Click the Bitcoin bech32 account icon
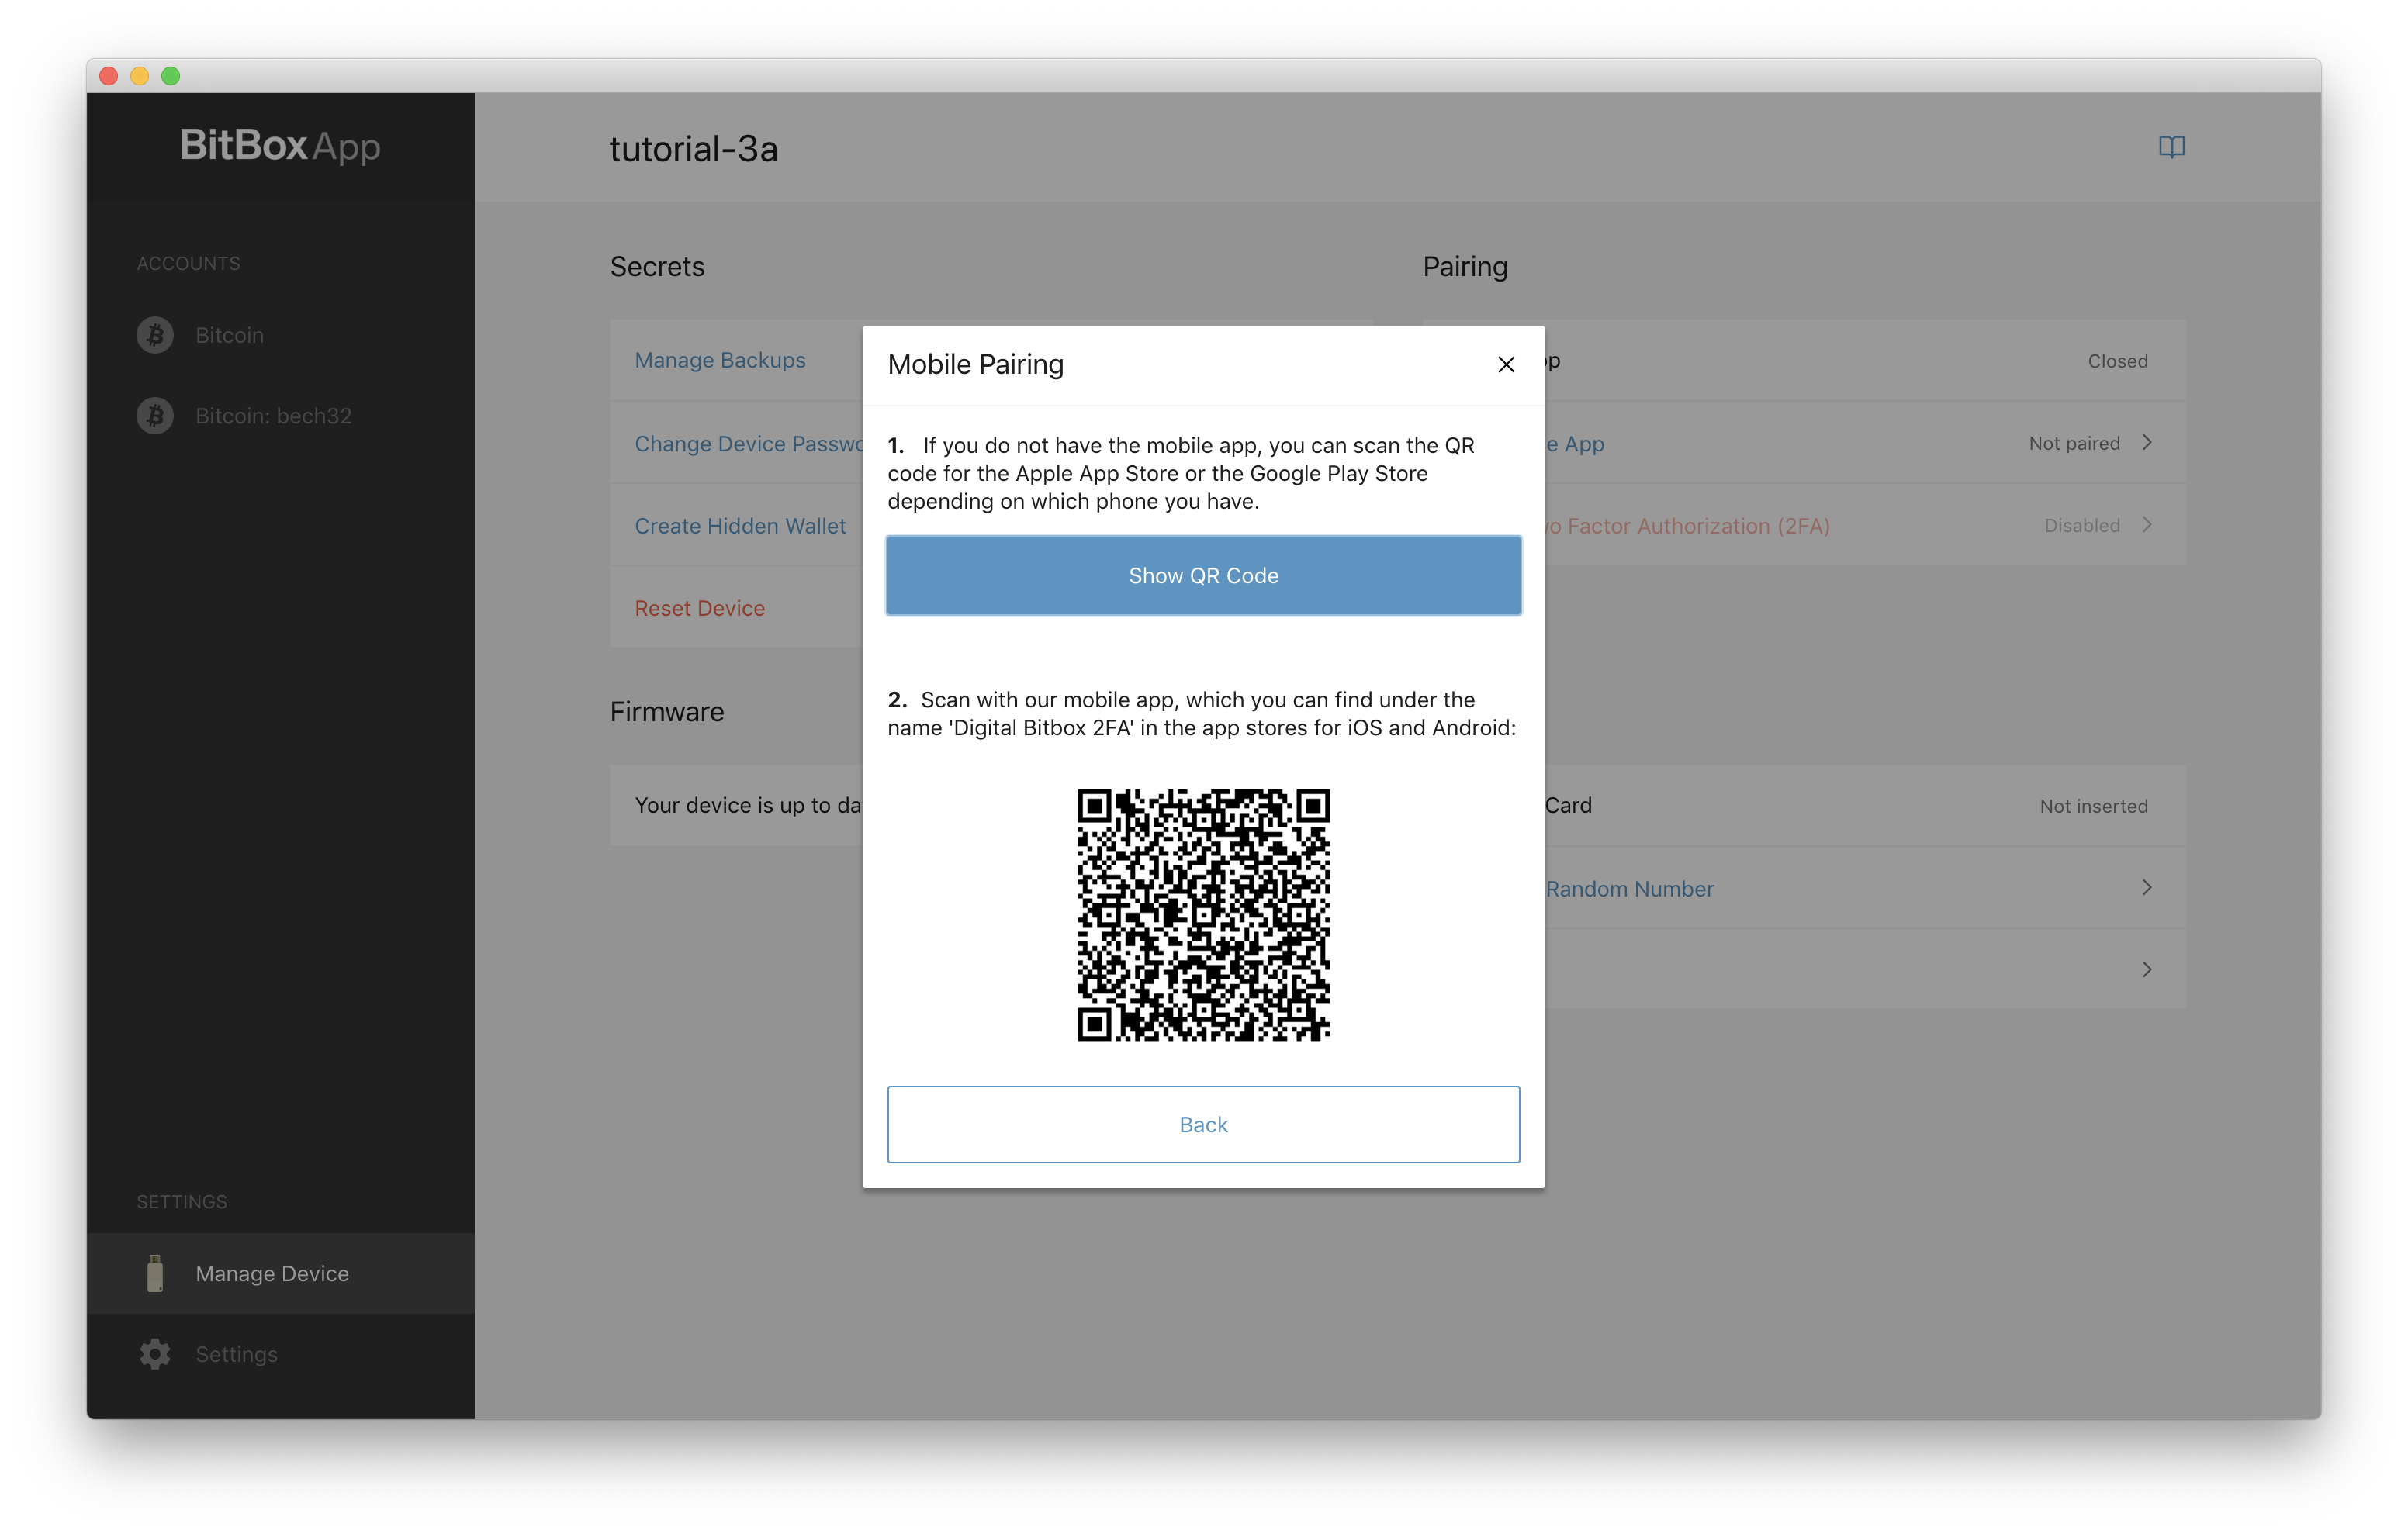The image size is (2408, 1534). (153, 416)
